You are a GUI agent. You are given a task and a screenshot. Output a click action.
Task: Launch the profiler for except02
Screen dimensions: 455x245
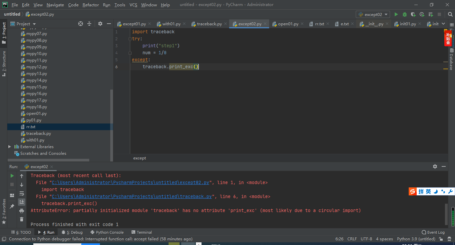click(x=422, y=14)
